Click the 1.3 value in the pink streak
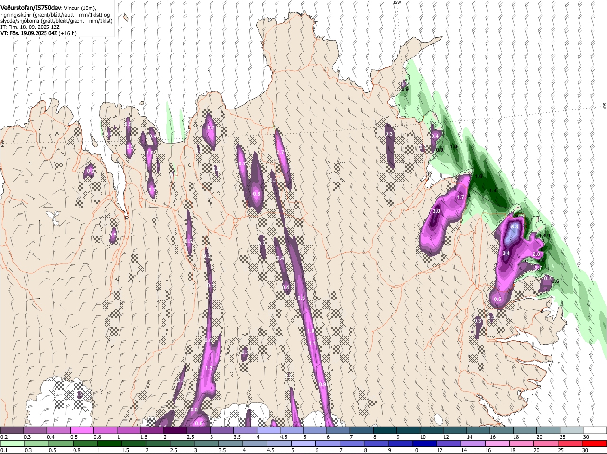 tap(209, 368)
